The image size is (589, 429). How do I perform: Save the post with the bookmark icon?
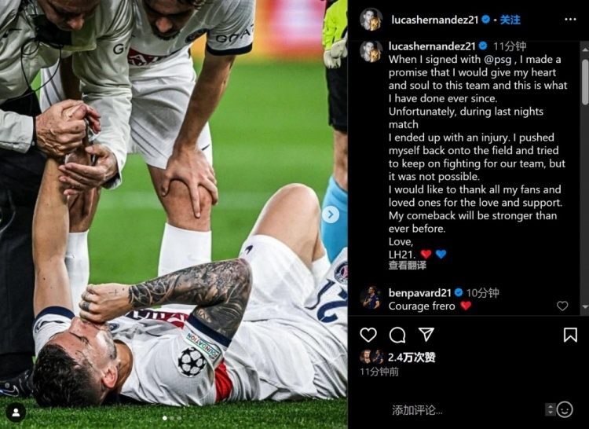570,335
